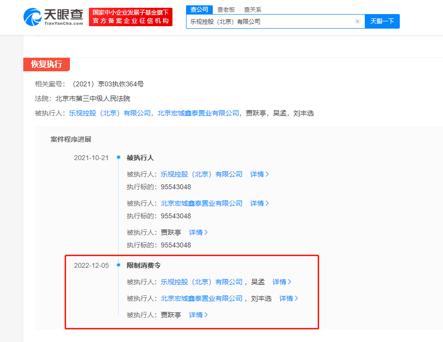Viewport: 443px width, 342px height.
Task: Click the 被执行人 heading at 2021-10-21
Action: click(140, 158)
